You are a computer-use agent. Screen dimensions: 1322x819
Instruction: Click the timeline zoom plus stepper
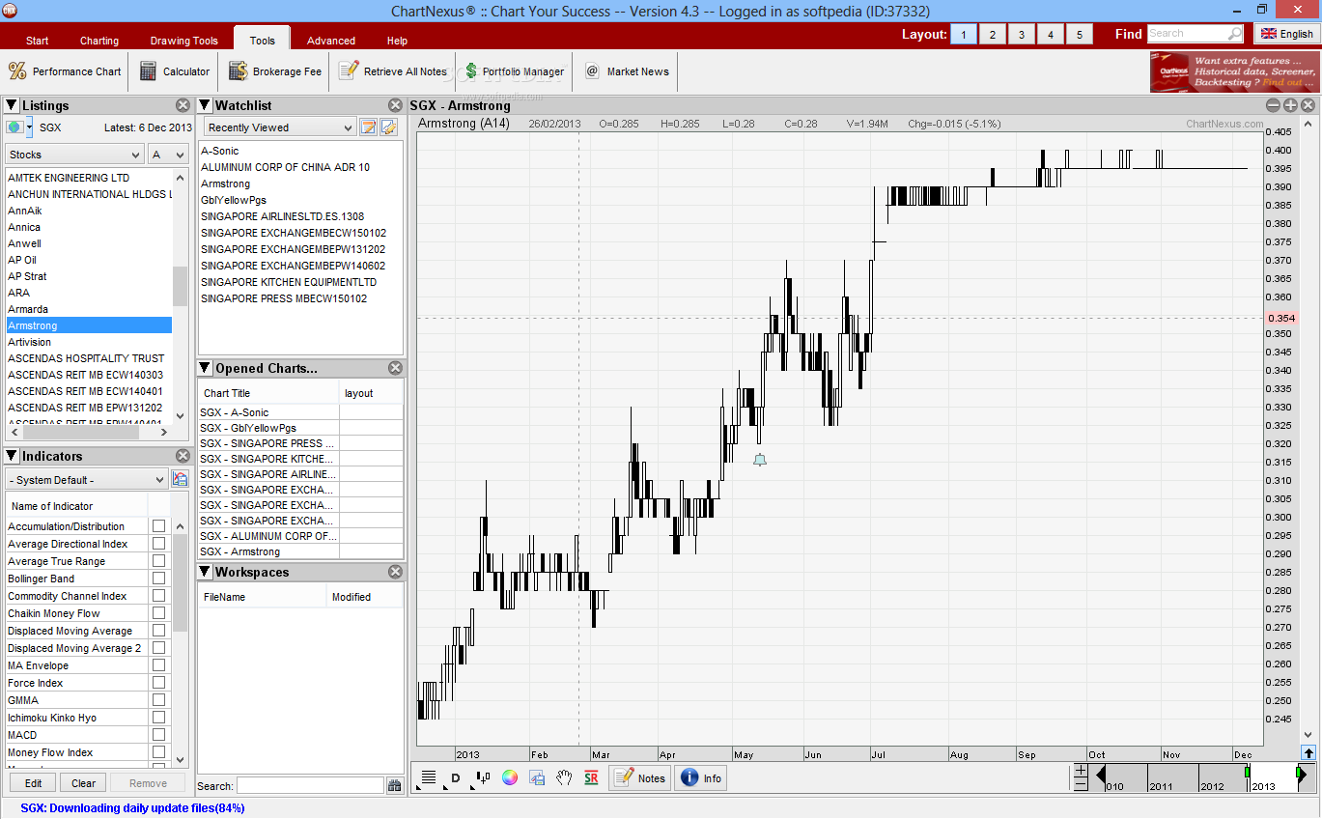point(1081,772)
